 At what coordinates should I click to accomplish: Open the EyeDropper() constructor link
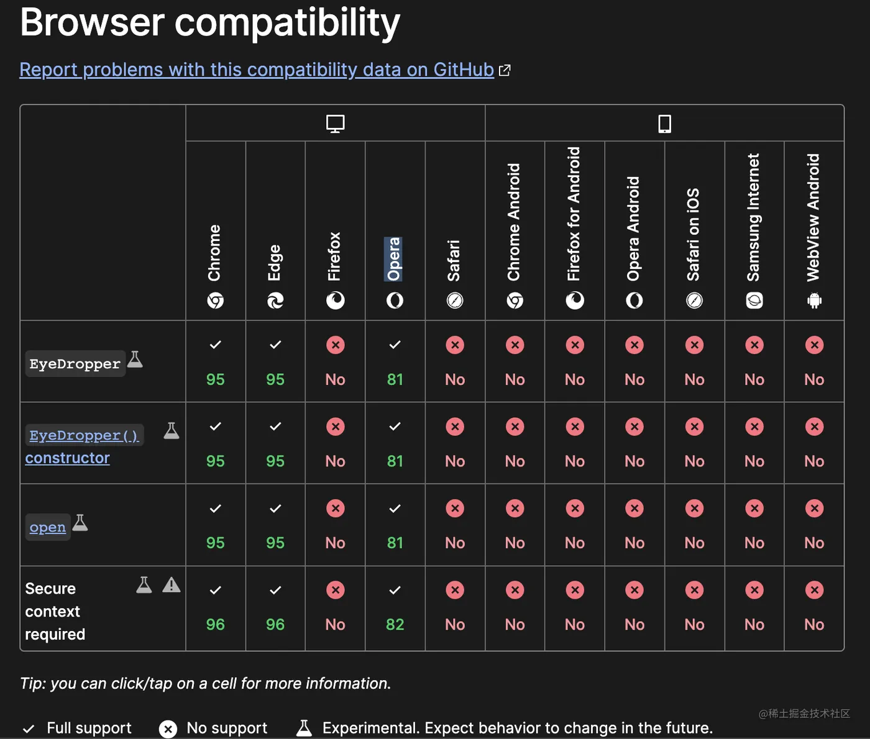(x=84, y=446)
